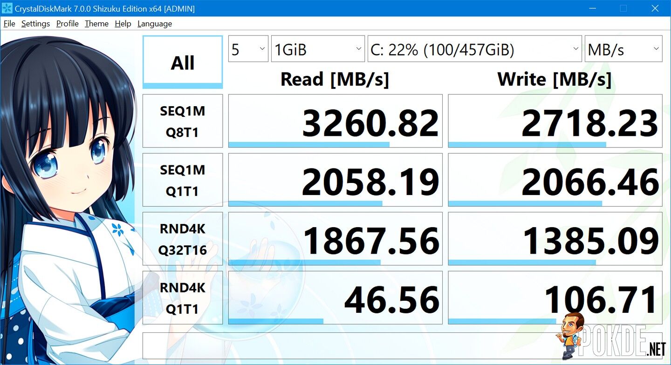
Task: Run all benchmarks with All button
Action: click(183, 62)
